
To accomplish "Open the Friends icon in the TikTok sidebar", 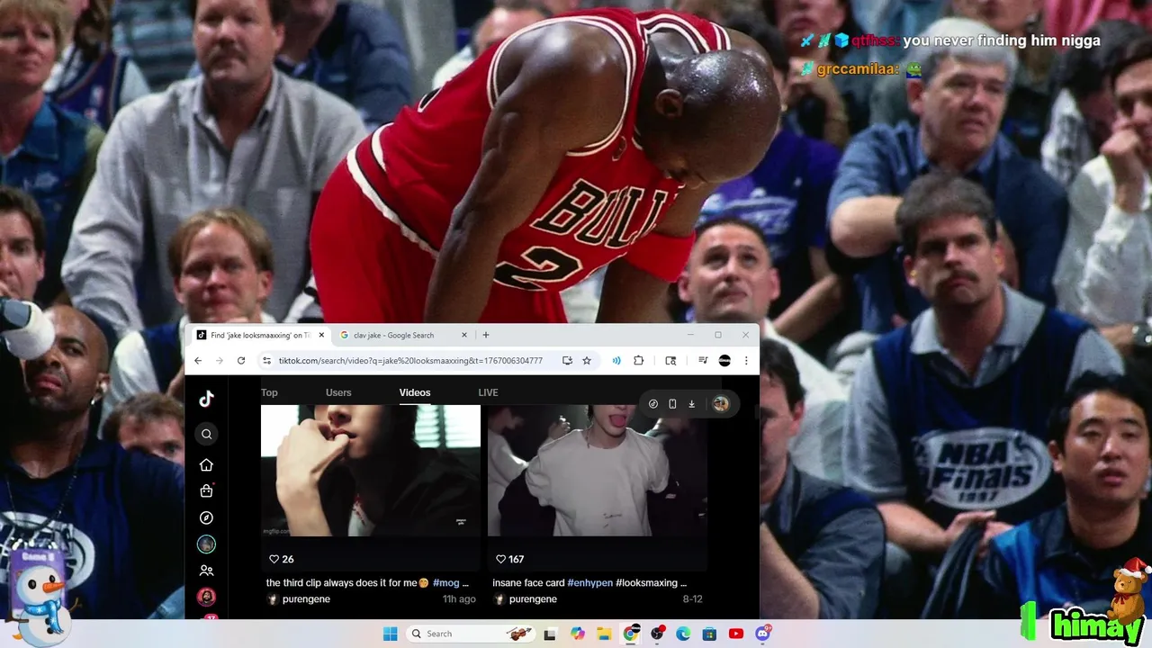I will point(206,571).
